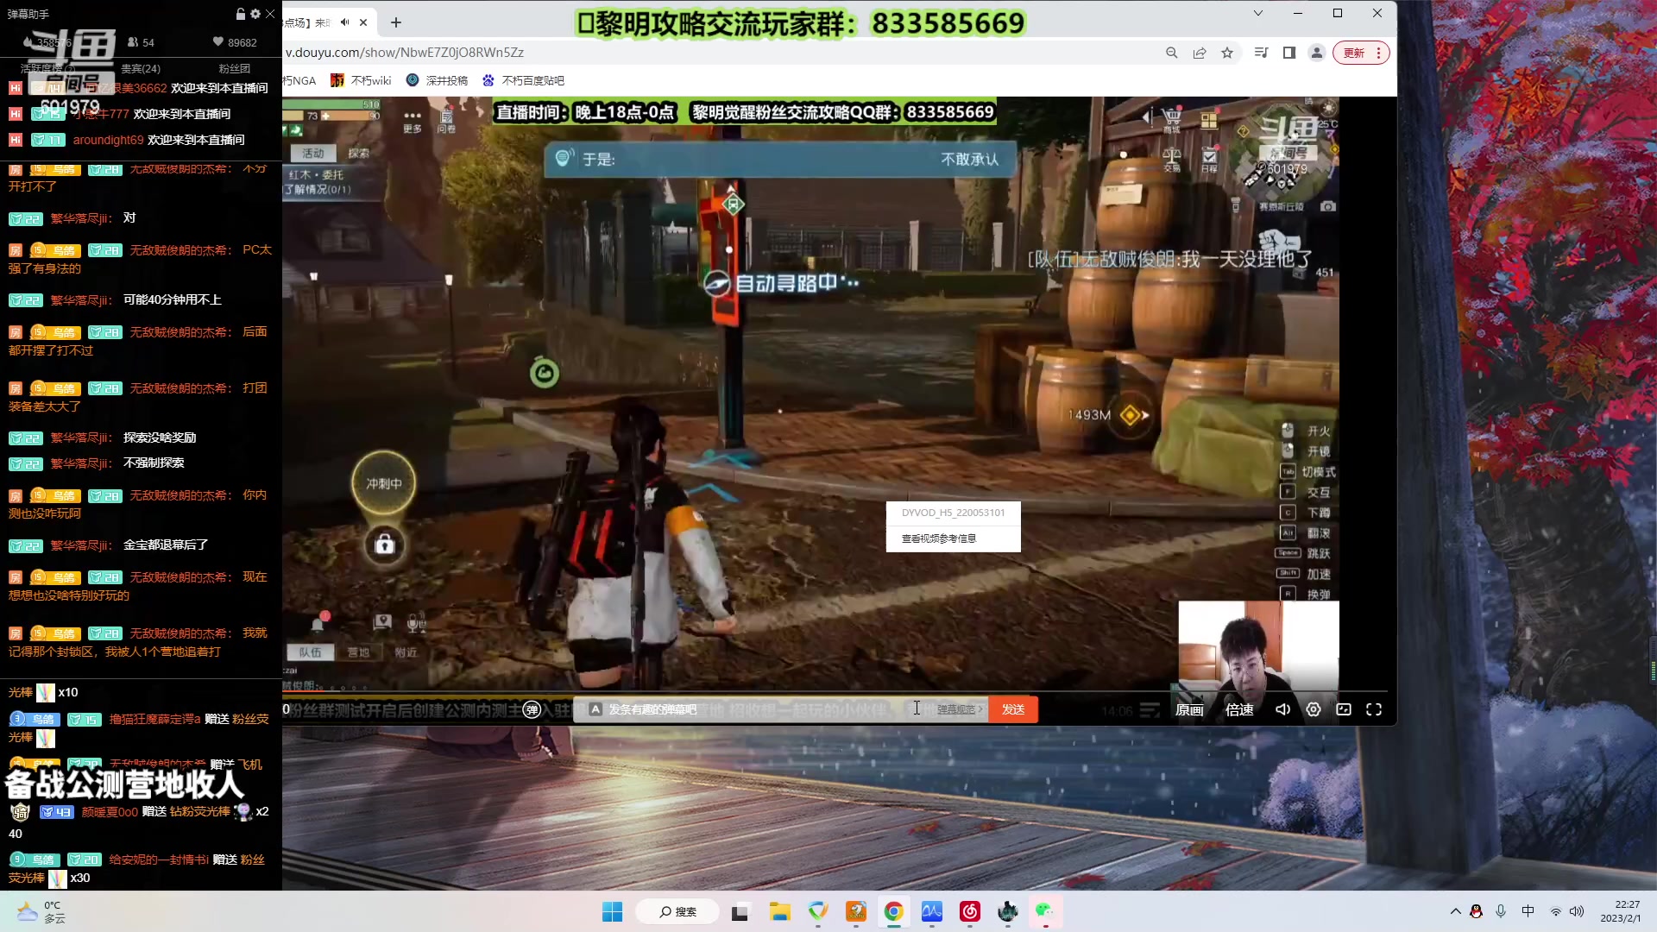The image size is (1657, 932).
Task: Toggle 中 input method indicator
Action: [1528, 911]
